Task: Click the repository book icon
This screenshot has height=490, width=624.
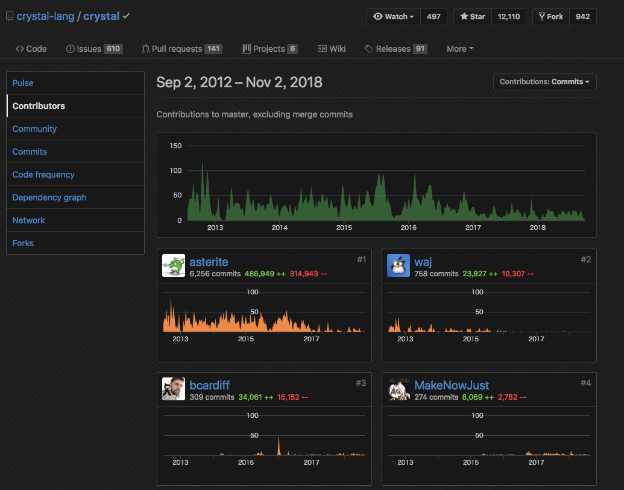Action: coord(9,17)
